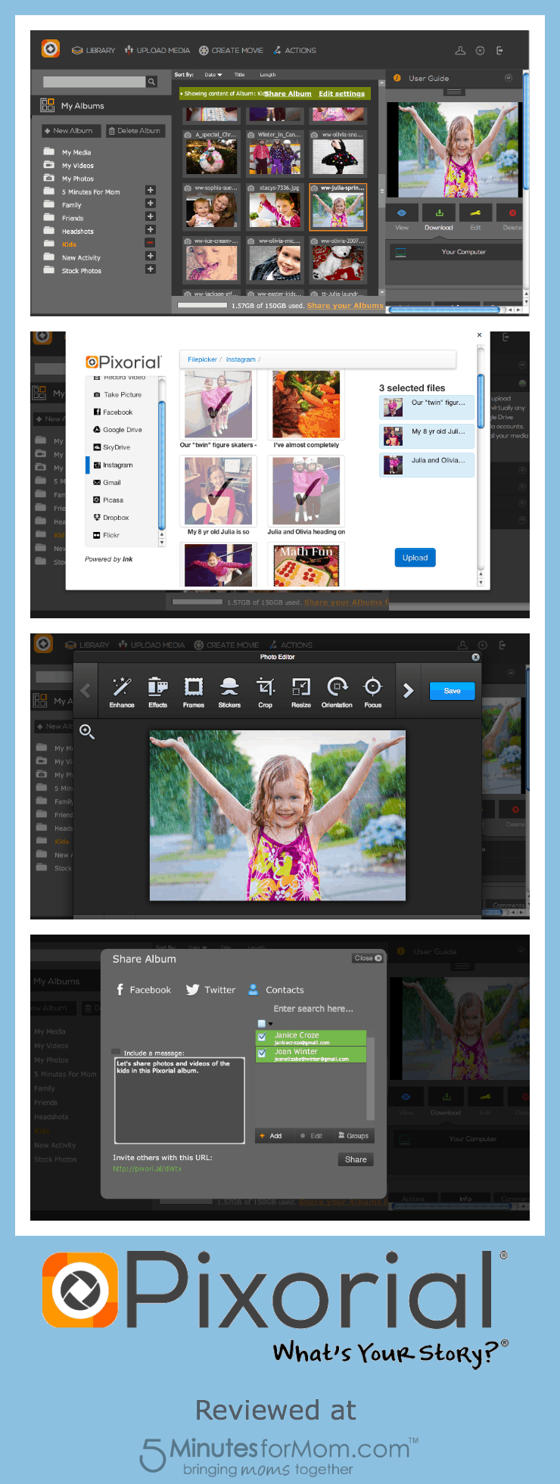Viewport: 560px width, 1484px height.
Task: Open the Effects tool in Photo Editor
Action: (157, 692)
